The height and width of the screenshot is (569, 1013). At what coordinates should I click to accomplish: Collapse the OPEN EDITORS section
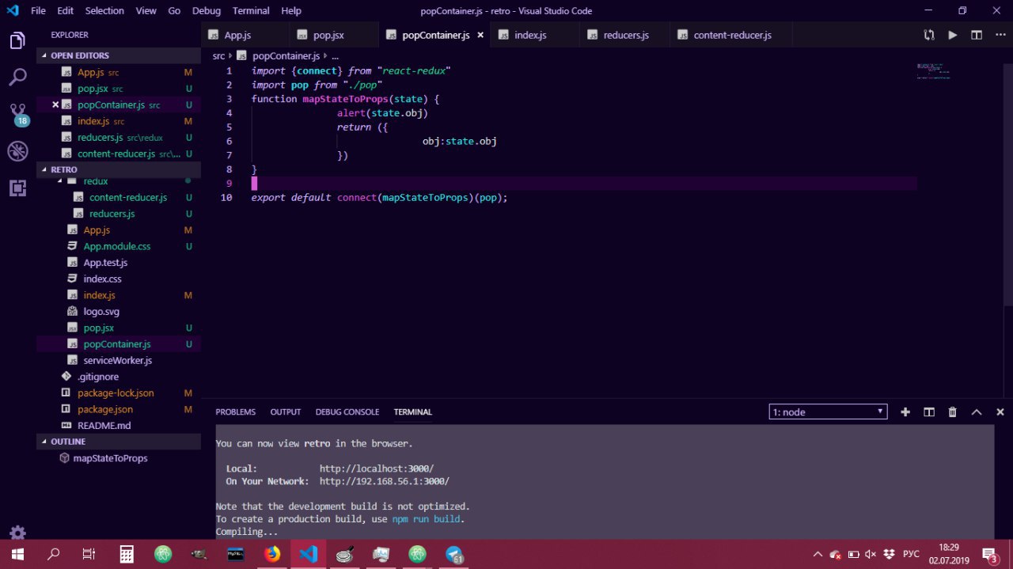coord(80,55)
